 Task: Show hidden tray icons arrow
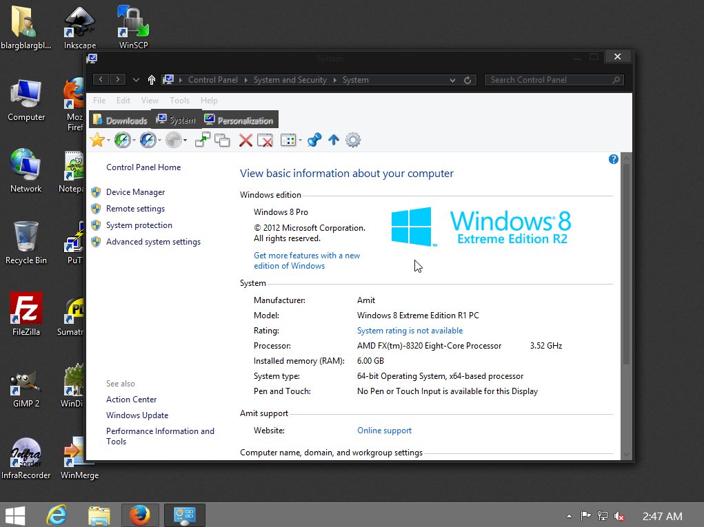pos(569,516)
